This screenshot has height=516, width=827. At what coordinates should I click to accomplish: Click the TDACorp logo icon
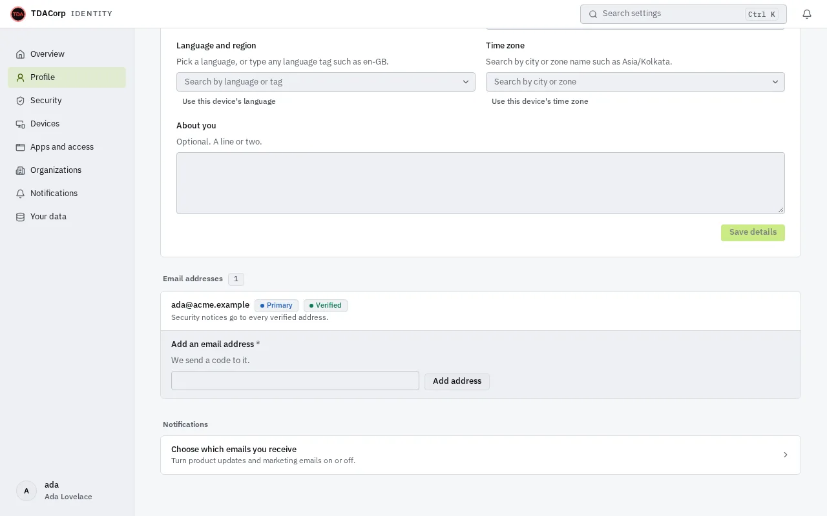pyautogui.click(x=18, y=14)
